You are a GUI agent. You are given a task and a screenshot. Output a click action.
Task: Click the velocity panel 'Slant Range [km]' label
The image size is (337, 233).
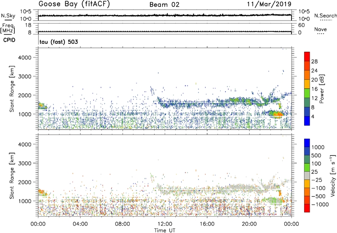click(12, 175)
